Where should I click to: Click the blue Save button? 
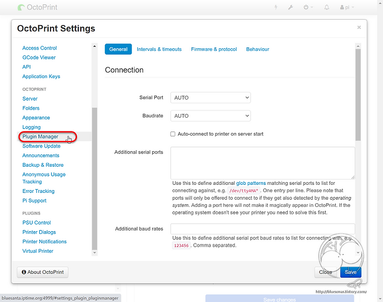pos(351,272)
